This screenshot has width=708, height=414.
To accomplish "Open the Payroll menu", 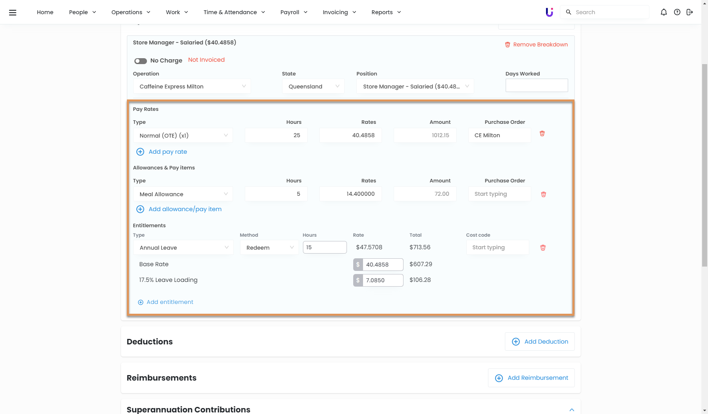I will 293,12.
